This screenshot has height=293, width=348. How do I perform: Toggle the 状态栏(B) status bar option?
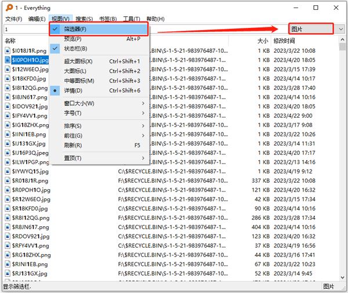click(99, 49)
